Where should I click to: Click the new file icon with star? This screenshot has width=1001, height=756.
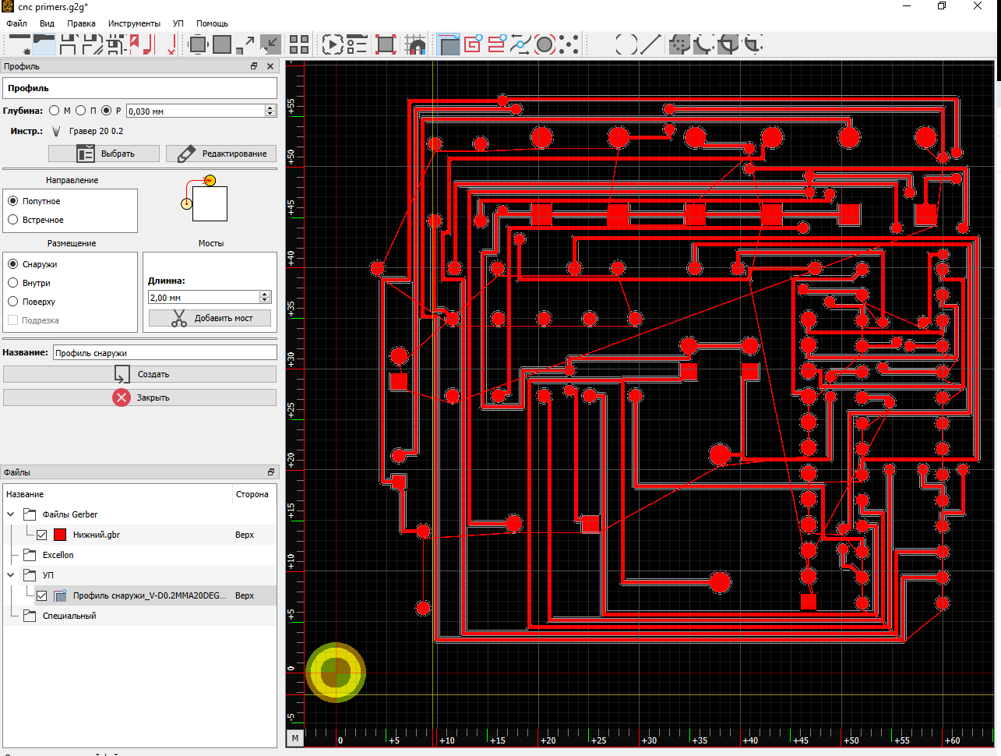[x=19, y=44]
